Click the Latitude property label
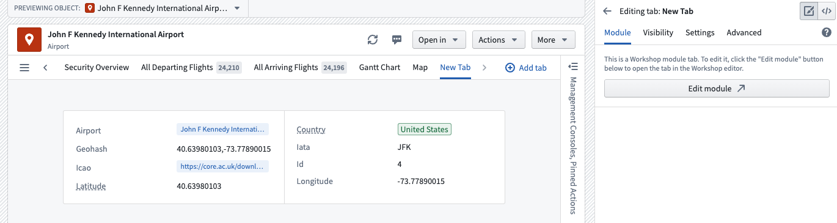The height and width of the screenshot is (223, 837). click(91, 186)
